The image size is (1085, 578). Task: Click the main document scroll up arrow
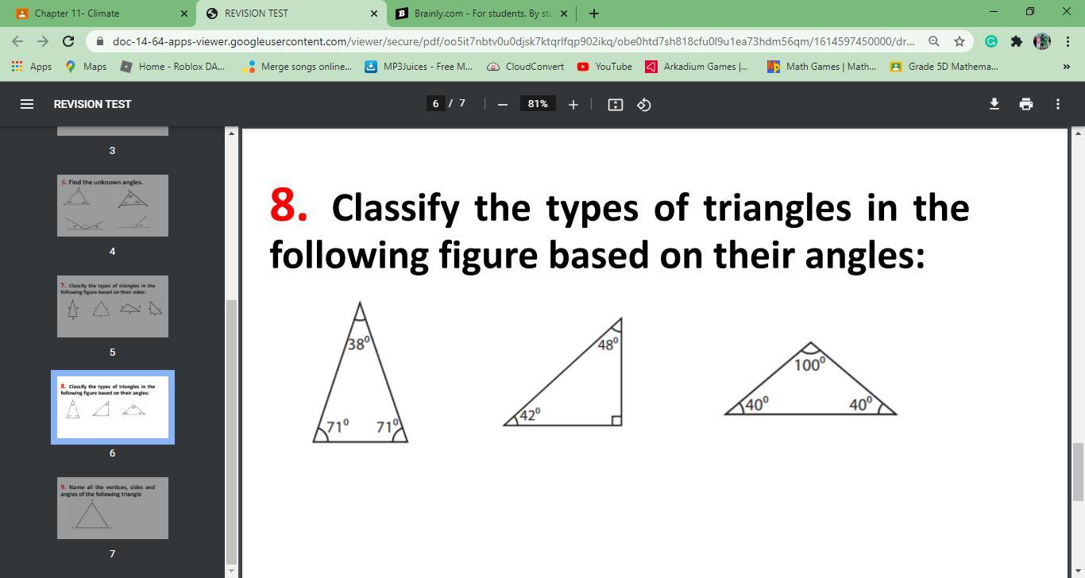(1078, 133)
